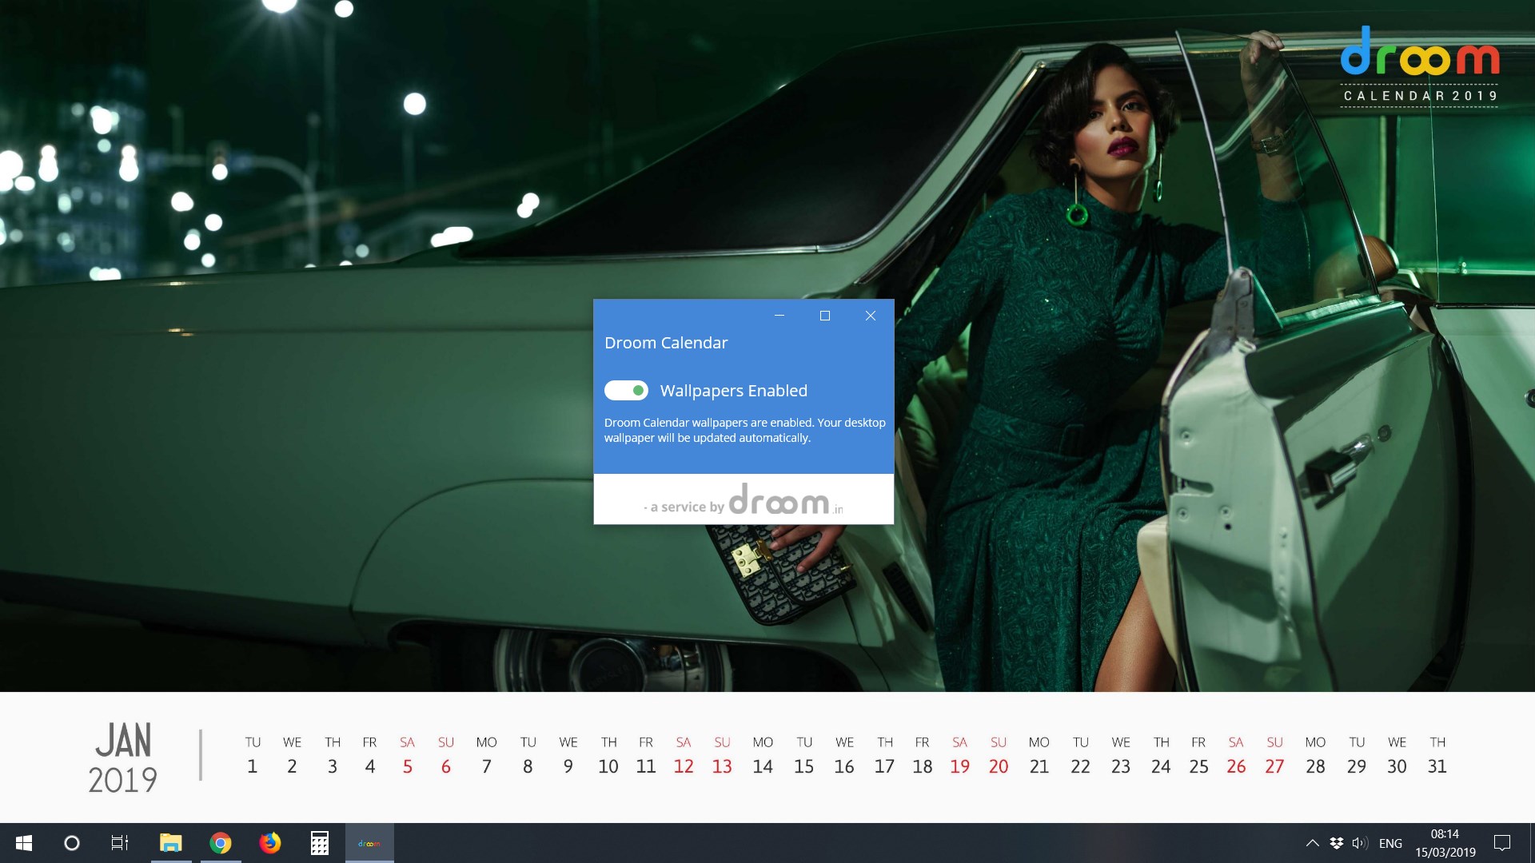
Task: Close the Droom Calendar window
Action: click(871, 316)
